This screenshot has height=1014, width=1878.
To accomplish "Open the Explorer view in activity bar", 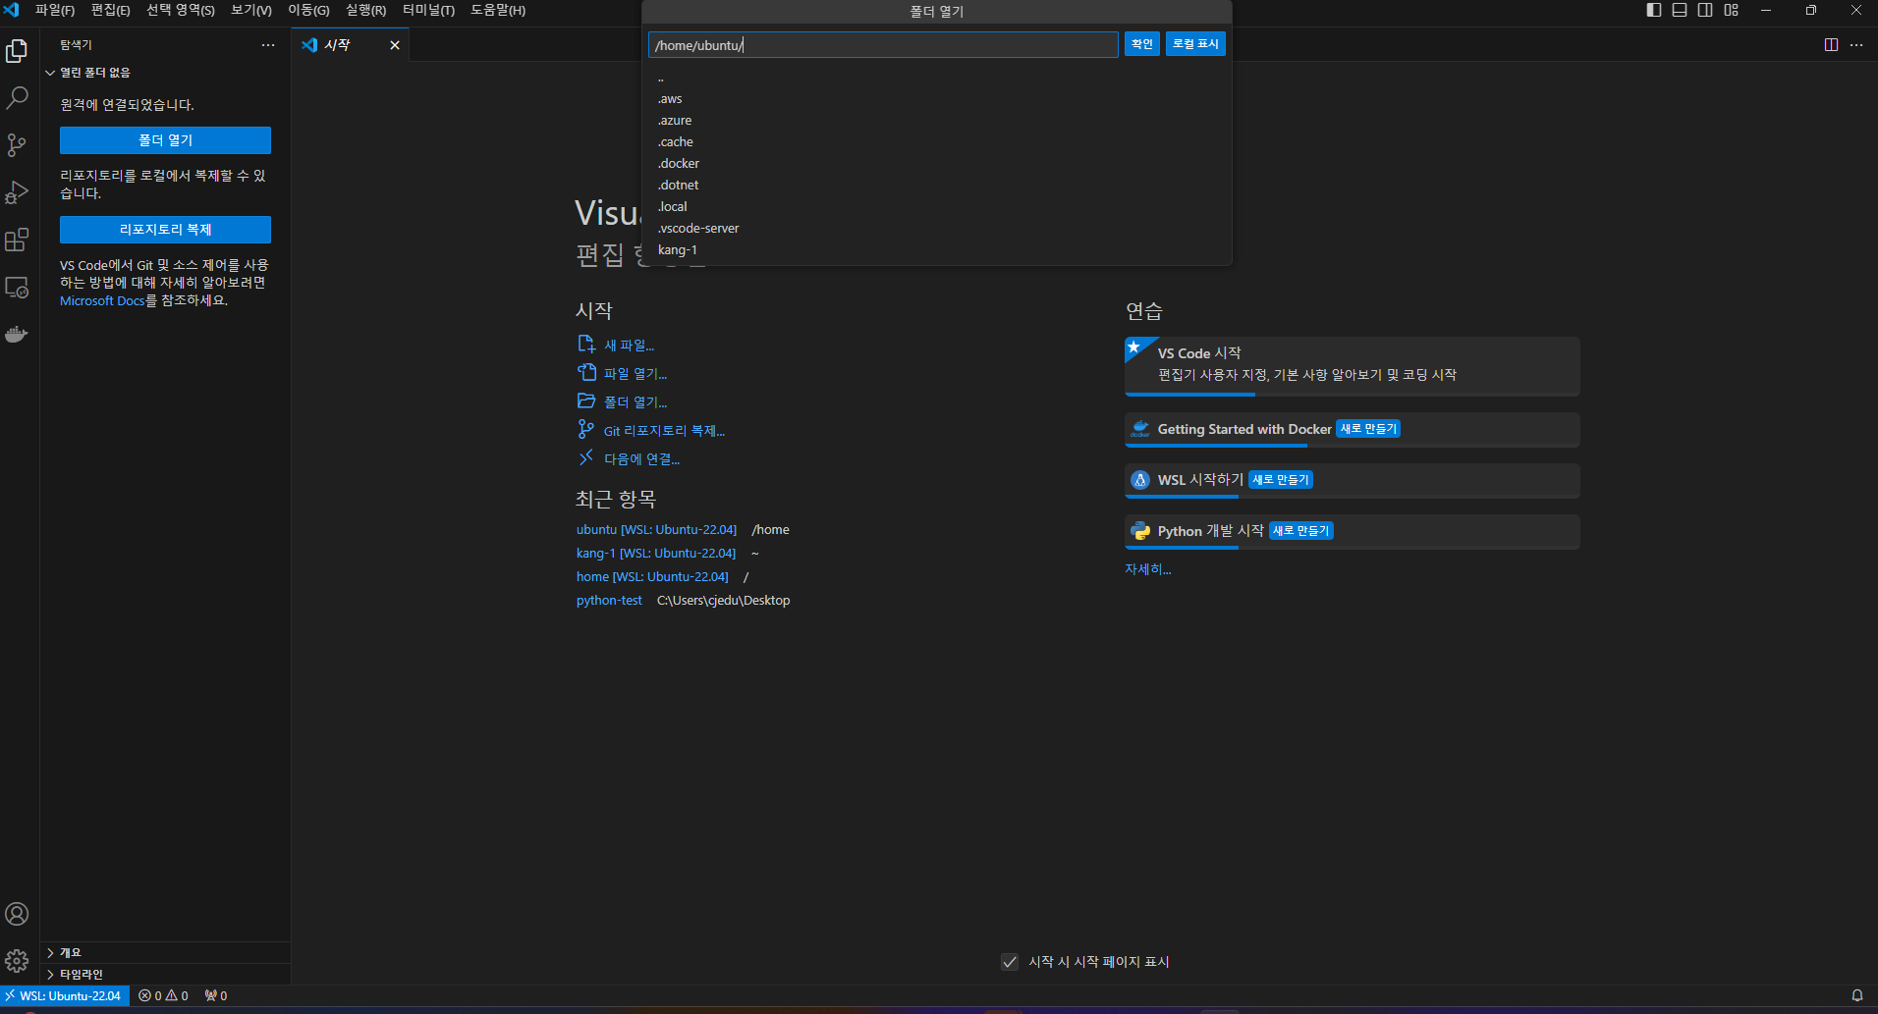I will (17, 50).
